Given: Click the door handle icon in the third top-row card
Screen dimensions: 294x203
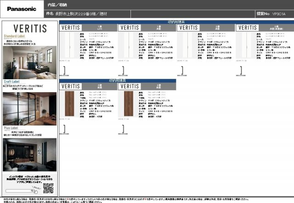Looking at the screenshot, I should point(183,70).
